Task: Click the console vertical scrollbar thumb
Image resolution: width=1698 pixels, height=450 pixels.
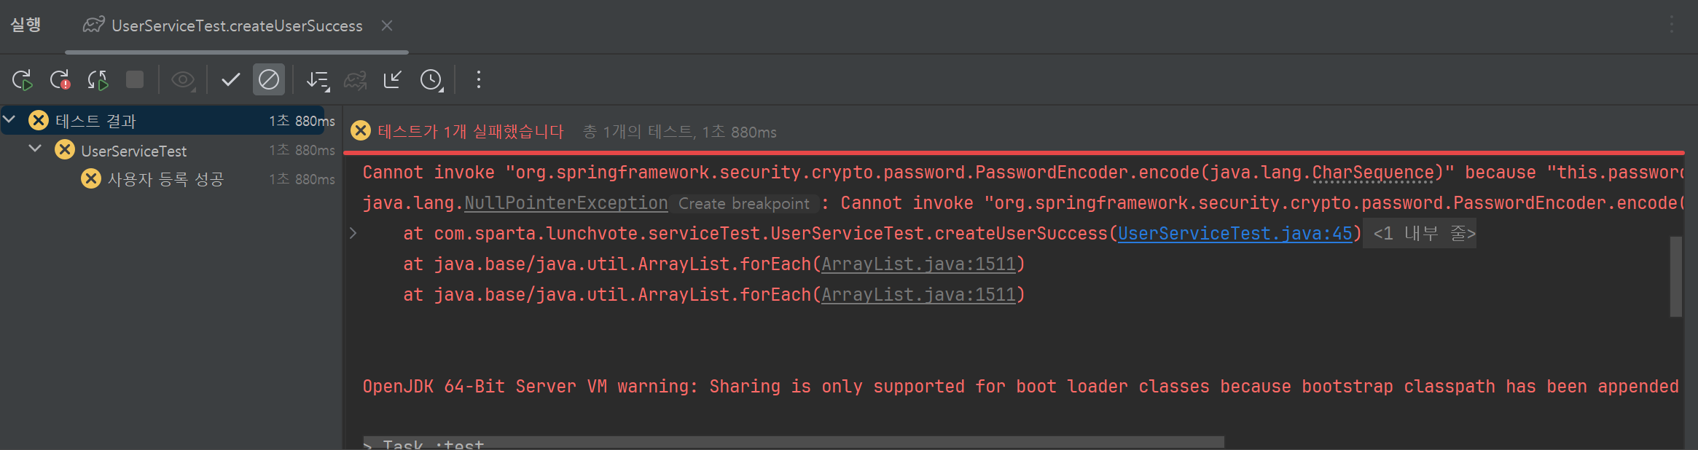Action: pyautogui.click(x=1676, y=277)
